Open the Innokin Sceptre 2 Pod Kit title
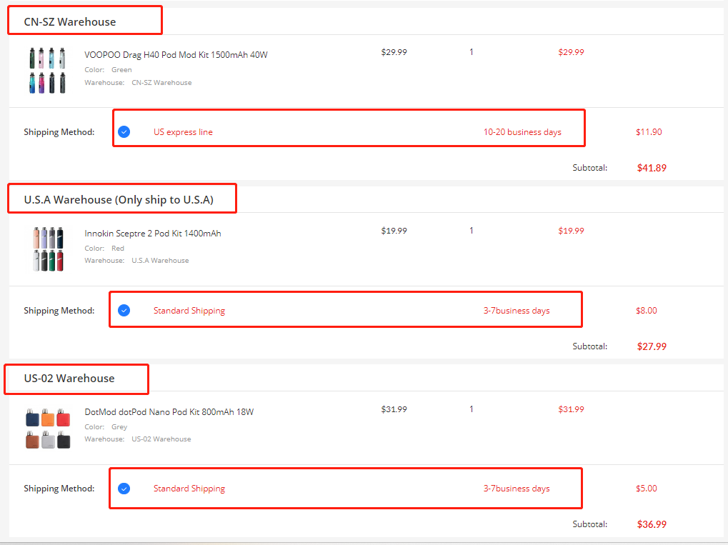 pyautogui.click(x=153, y=234)
